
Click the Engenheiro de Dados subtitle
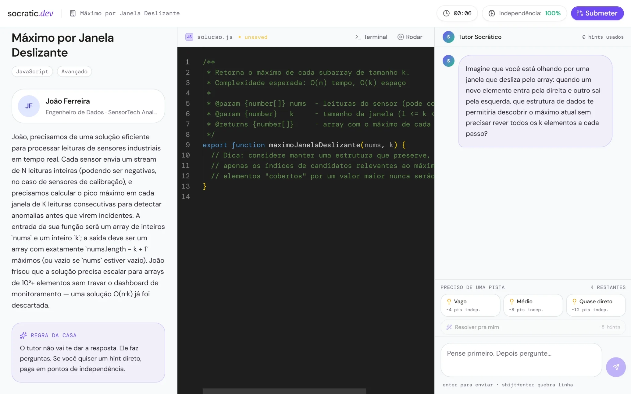[x=101, y=112]
